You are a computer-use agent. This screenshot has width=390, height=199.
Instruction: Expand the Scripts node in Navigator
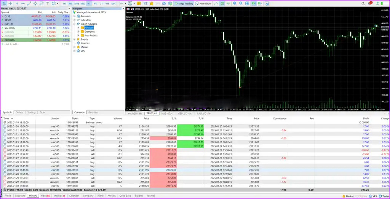(x=74, y=39)
